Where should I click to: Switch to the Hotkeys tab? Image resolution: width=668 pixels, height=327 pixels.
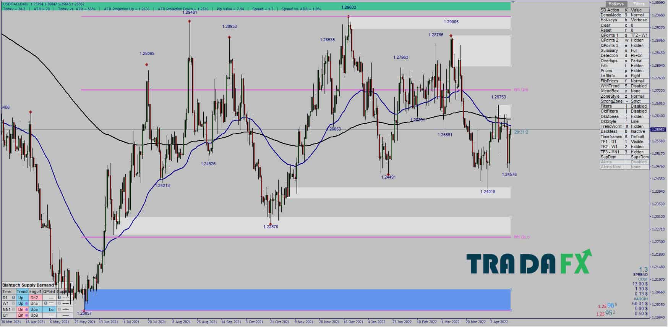(x=616, y=4)
